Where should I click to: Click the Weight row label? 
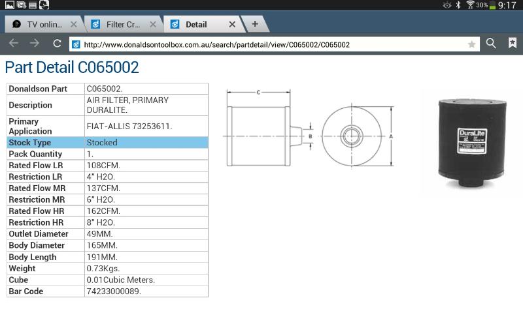[x=22, y=269]
